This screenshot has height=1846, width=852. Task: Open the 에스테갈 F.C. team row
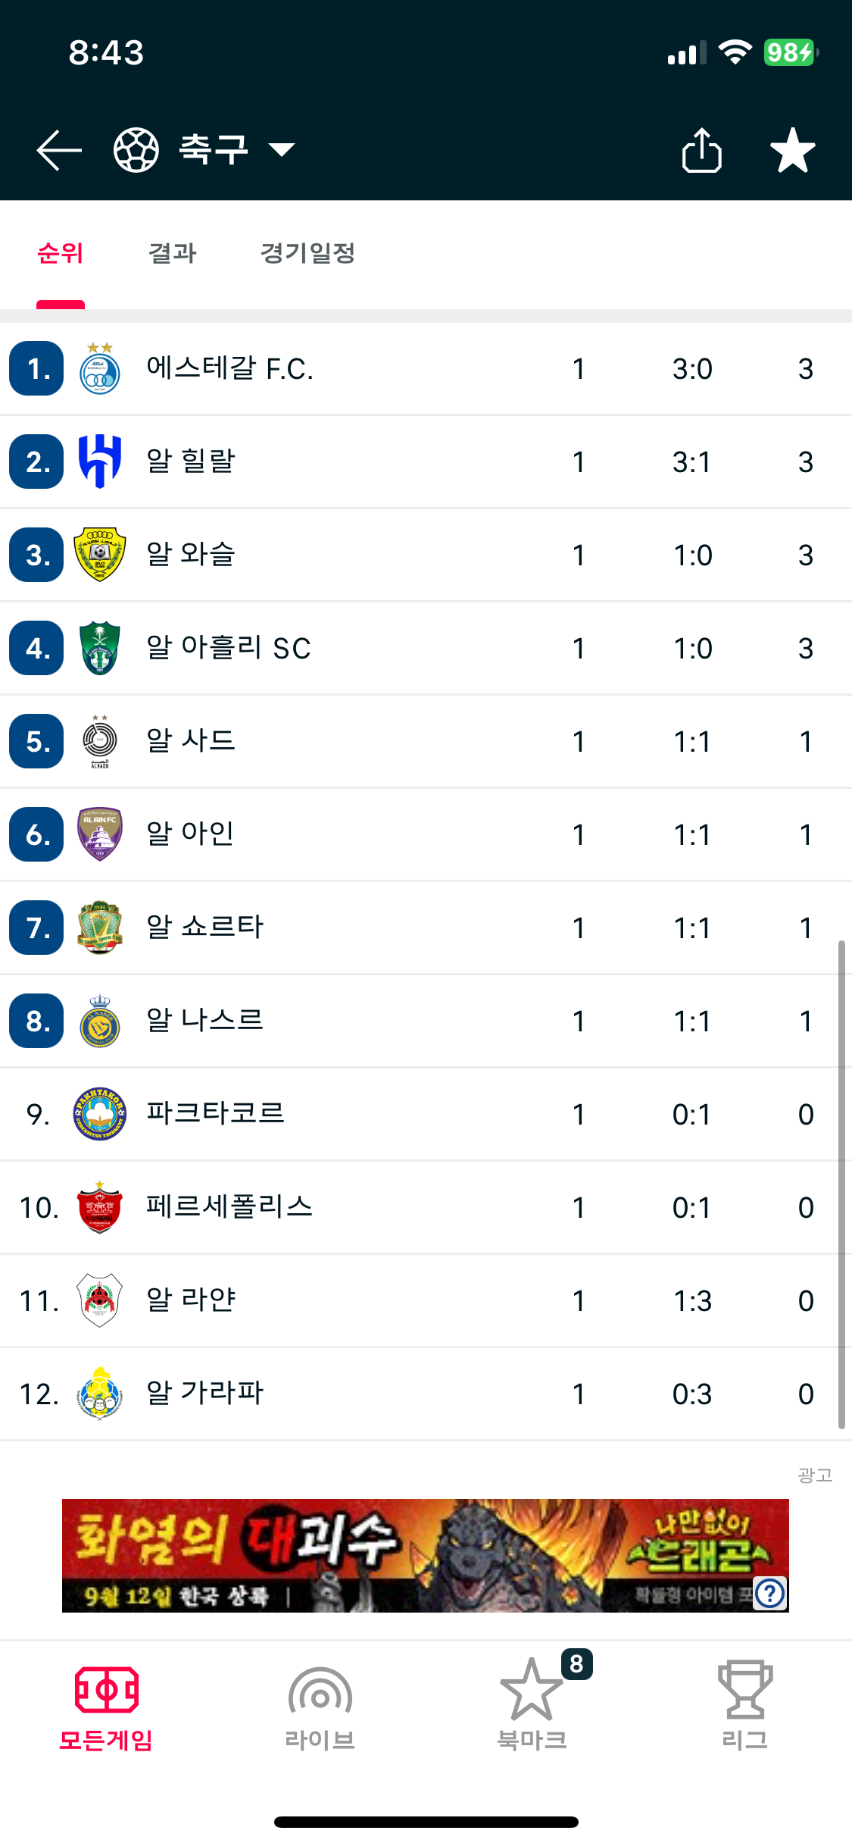[x=424, y=369]
